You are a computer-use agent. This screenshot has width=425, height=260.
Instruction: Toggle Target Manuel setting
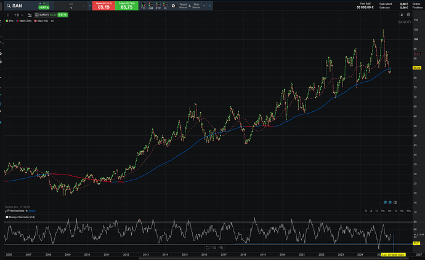tap(184, 6)
